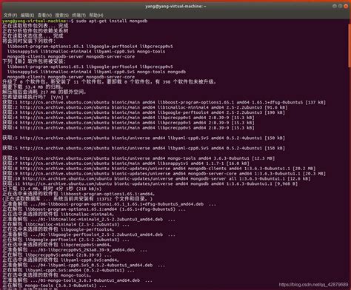Image resolution: width=351 pixels, height=290 pixels.
Task: Click the line '将会同时安装下列软件:'
Action: tap(29, 41)
